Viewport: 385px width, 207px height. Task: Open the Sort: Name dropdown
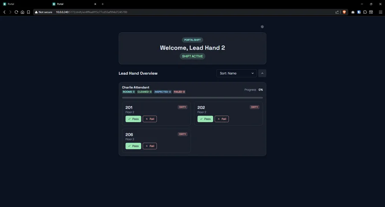click(237, 73)
